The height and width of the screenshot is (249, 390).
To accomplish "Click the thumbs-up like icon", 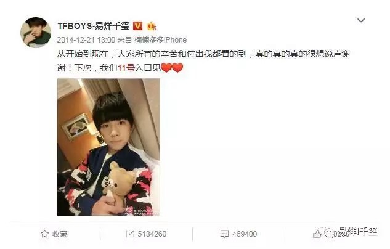I will point(317,234).
